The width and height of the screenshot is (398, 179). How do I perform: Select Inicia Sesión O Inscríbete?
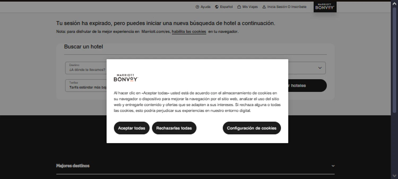pyautogui.click(x=284, y=7)
